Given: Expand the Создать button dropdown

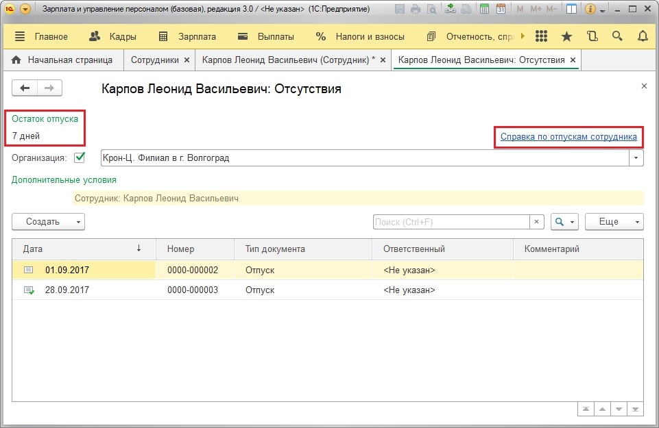Looking at the screenshot, I should (x=79, y=222).
